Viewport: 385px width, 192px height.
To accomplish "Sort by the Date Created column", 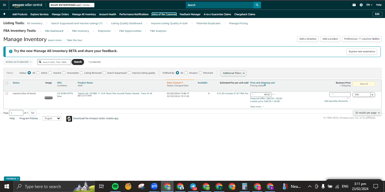I will pyautogui.click(x=175, y=83).
